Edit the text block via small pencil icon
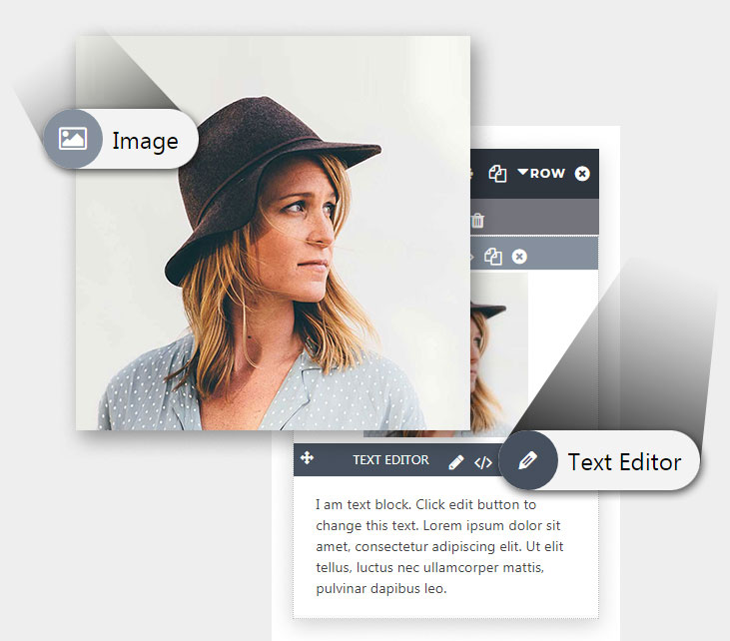 pos(456,462)
